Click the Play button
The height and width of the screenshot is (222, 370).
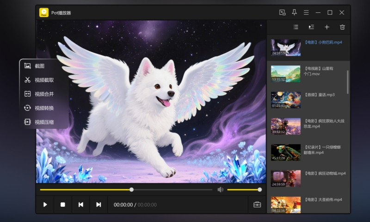(x=45, y=204)
